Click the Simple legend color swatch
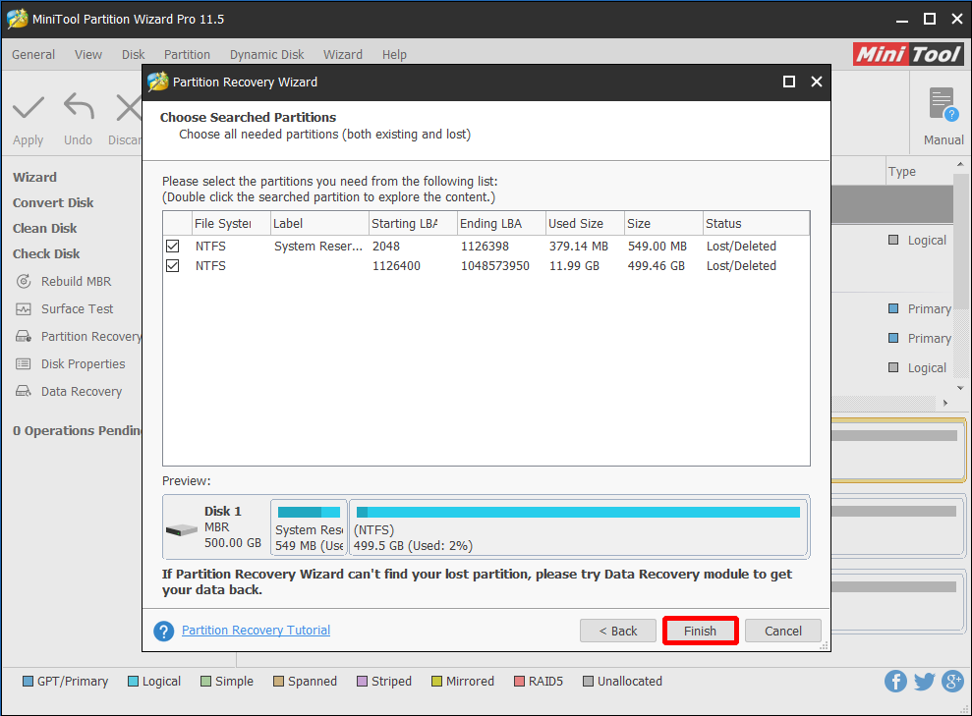Image resolution: width=972 pixels, height=716 pixels. (206, 682)
